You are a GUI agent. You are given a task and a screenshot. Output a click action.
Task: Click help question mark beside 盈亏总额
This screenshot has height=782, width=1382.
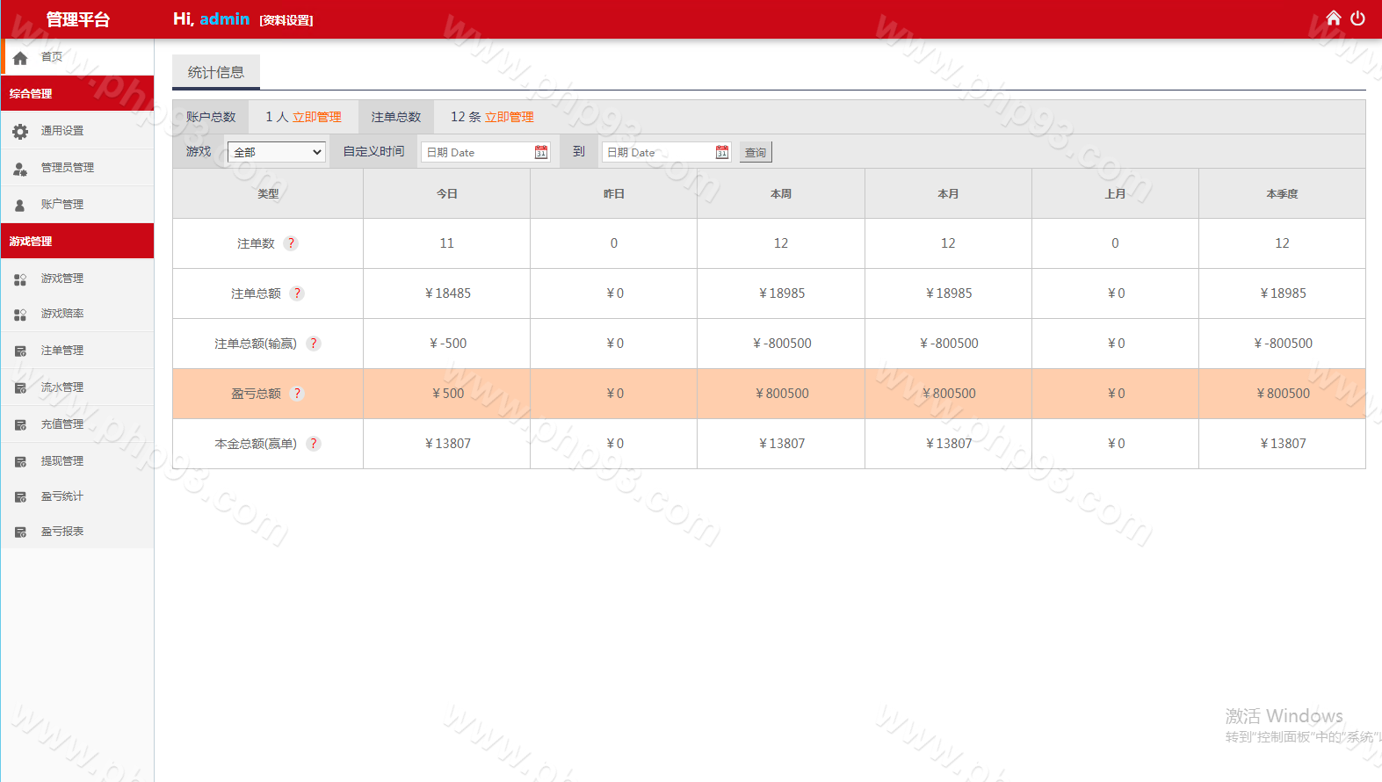pos(297,394)
